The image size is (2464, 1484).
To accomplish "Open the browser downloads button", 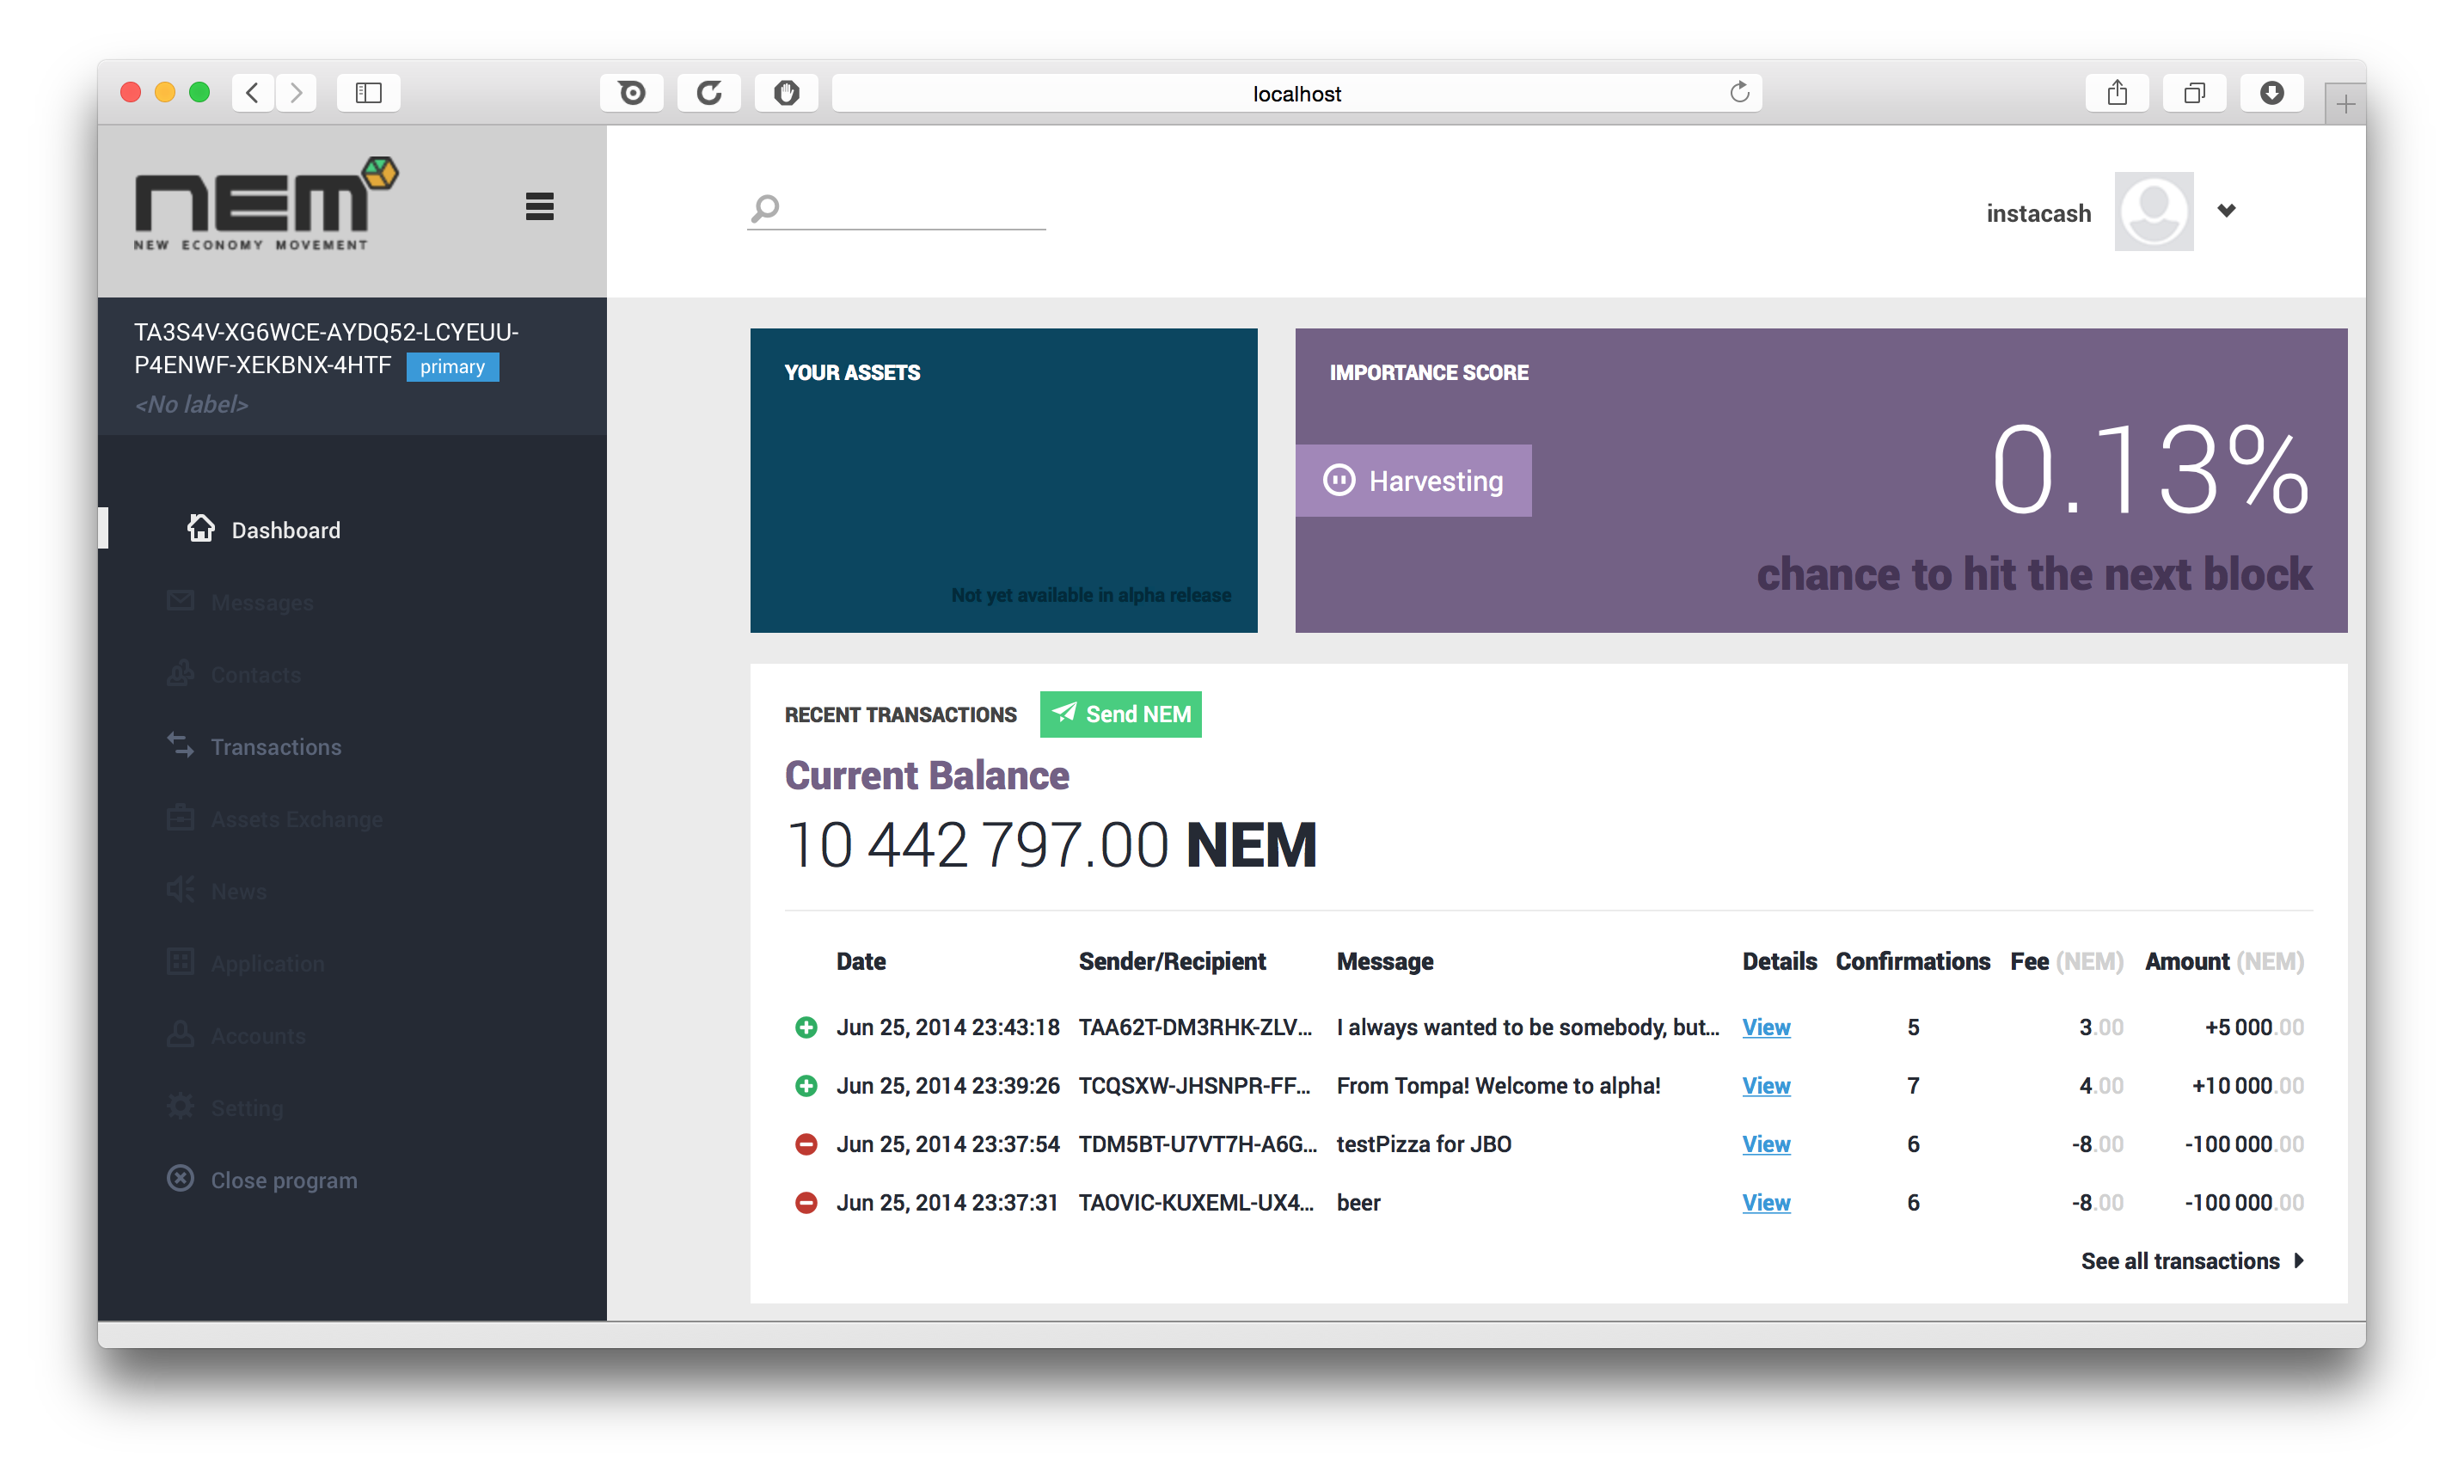I will coord(2271,93).
